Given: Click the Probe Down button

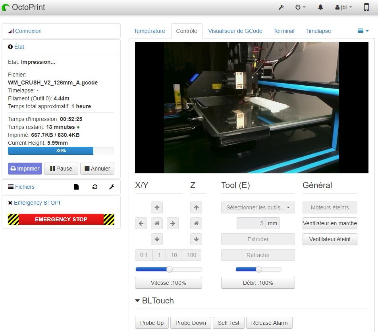Looking at the screenshot, I should tap(191, 323).
